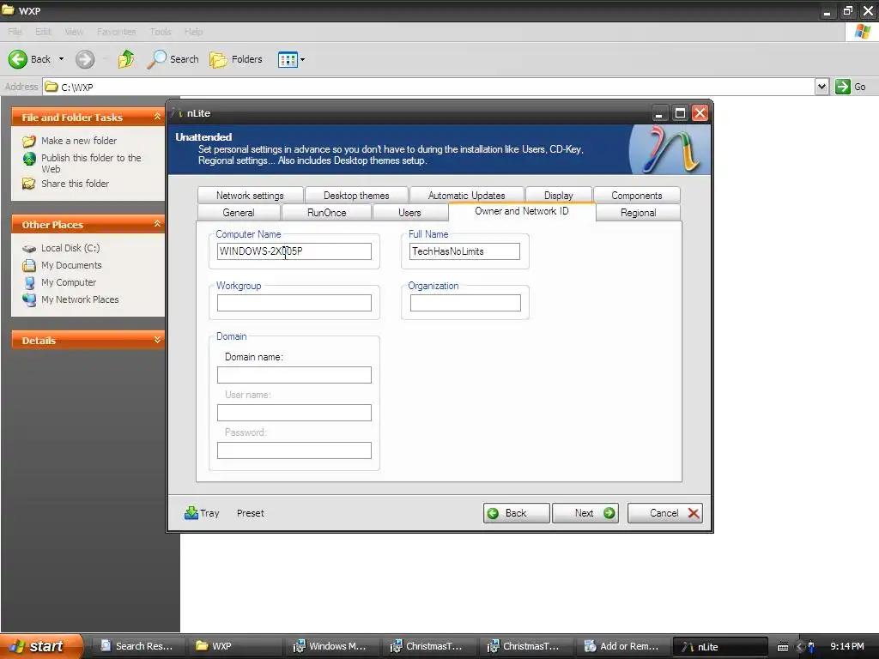Open the Help menu

click(193, 32)
